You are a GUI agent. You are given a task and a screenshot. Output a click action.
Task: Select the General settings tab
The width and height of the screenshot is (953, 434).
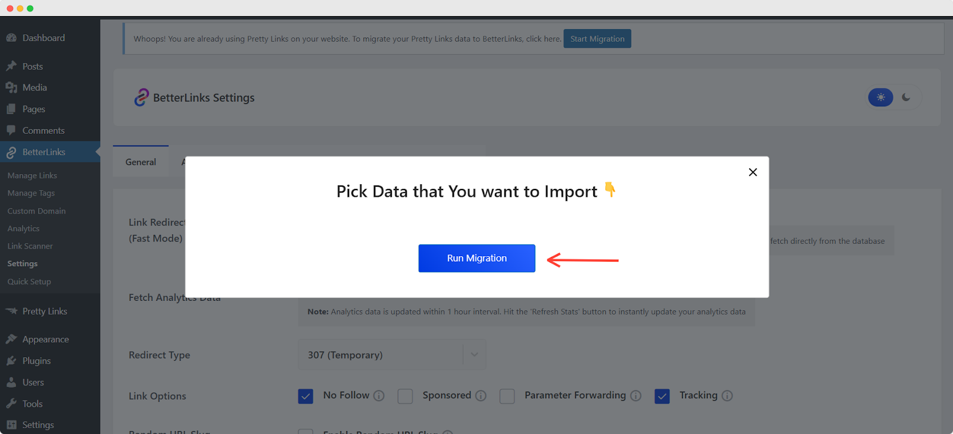[141, 162]
